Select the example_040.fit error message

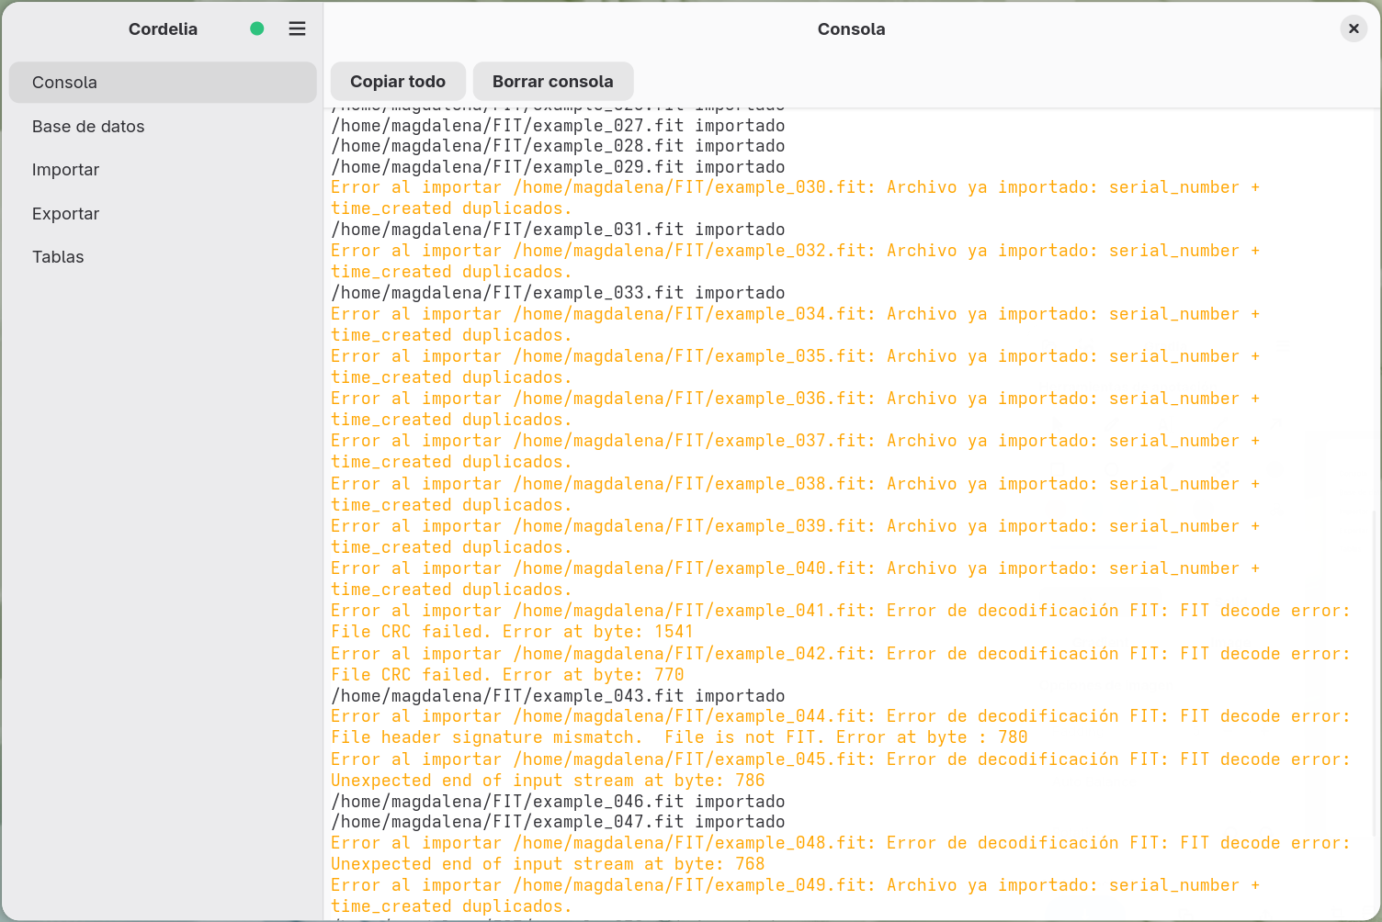(796, 579)
